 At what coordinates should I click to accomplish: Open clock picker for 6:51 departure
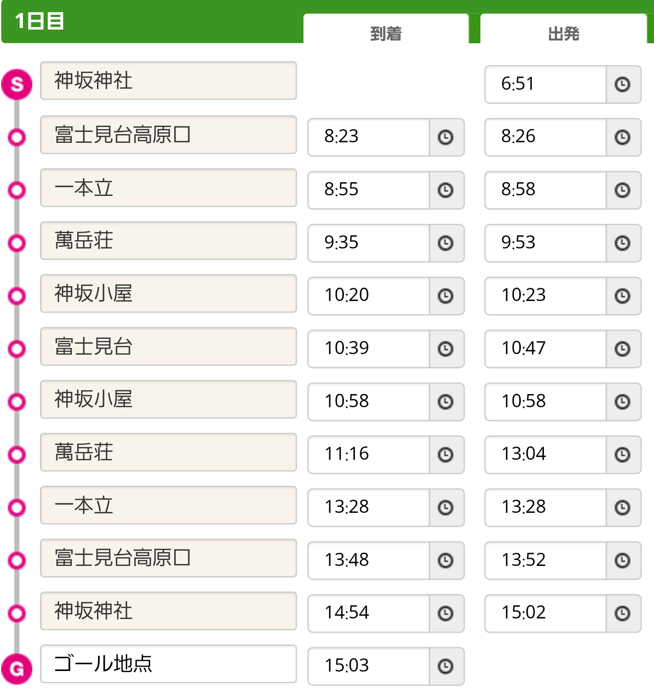pyautogui.click(x=623, y=84)
